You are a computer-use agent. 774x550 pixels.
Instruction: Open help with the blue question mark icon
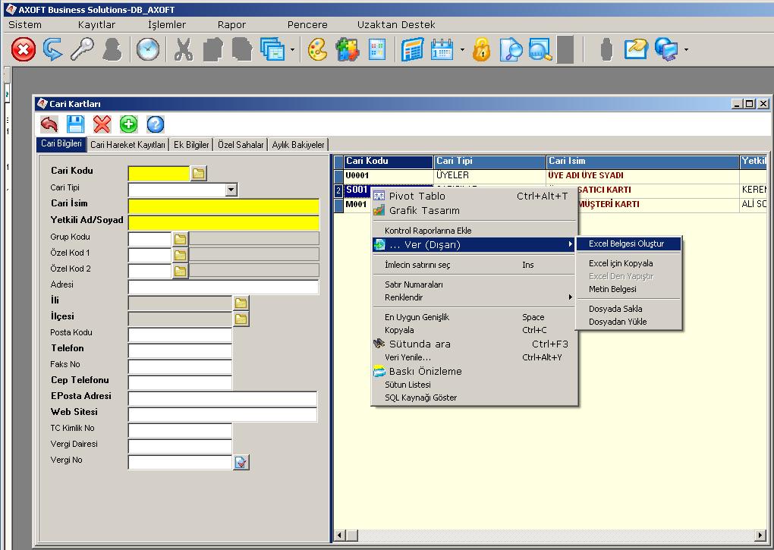155,124
